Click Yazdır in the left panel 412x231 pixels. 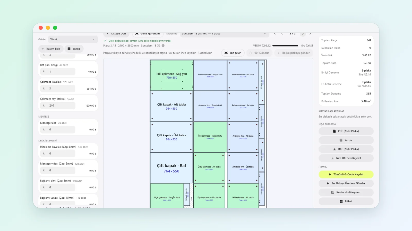coord(74,49)
